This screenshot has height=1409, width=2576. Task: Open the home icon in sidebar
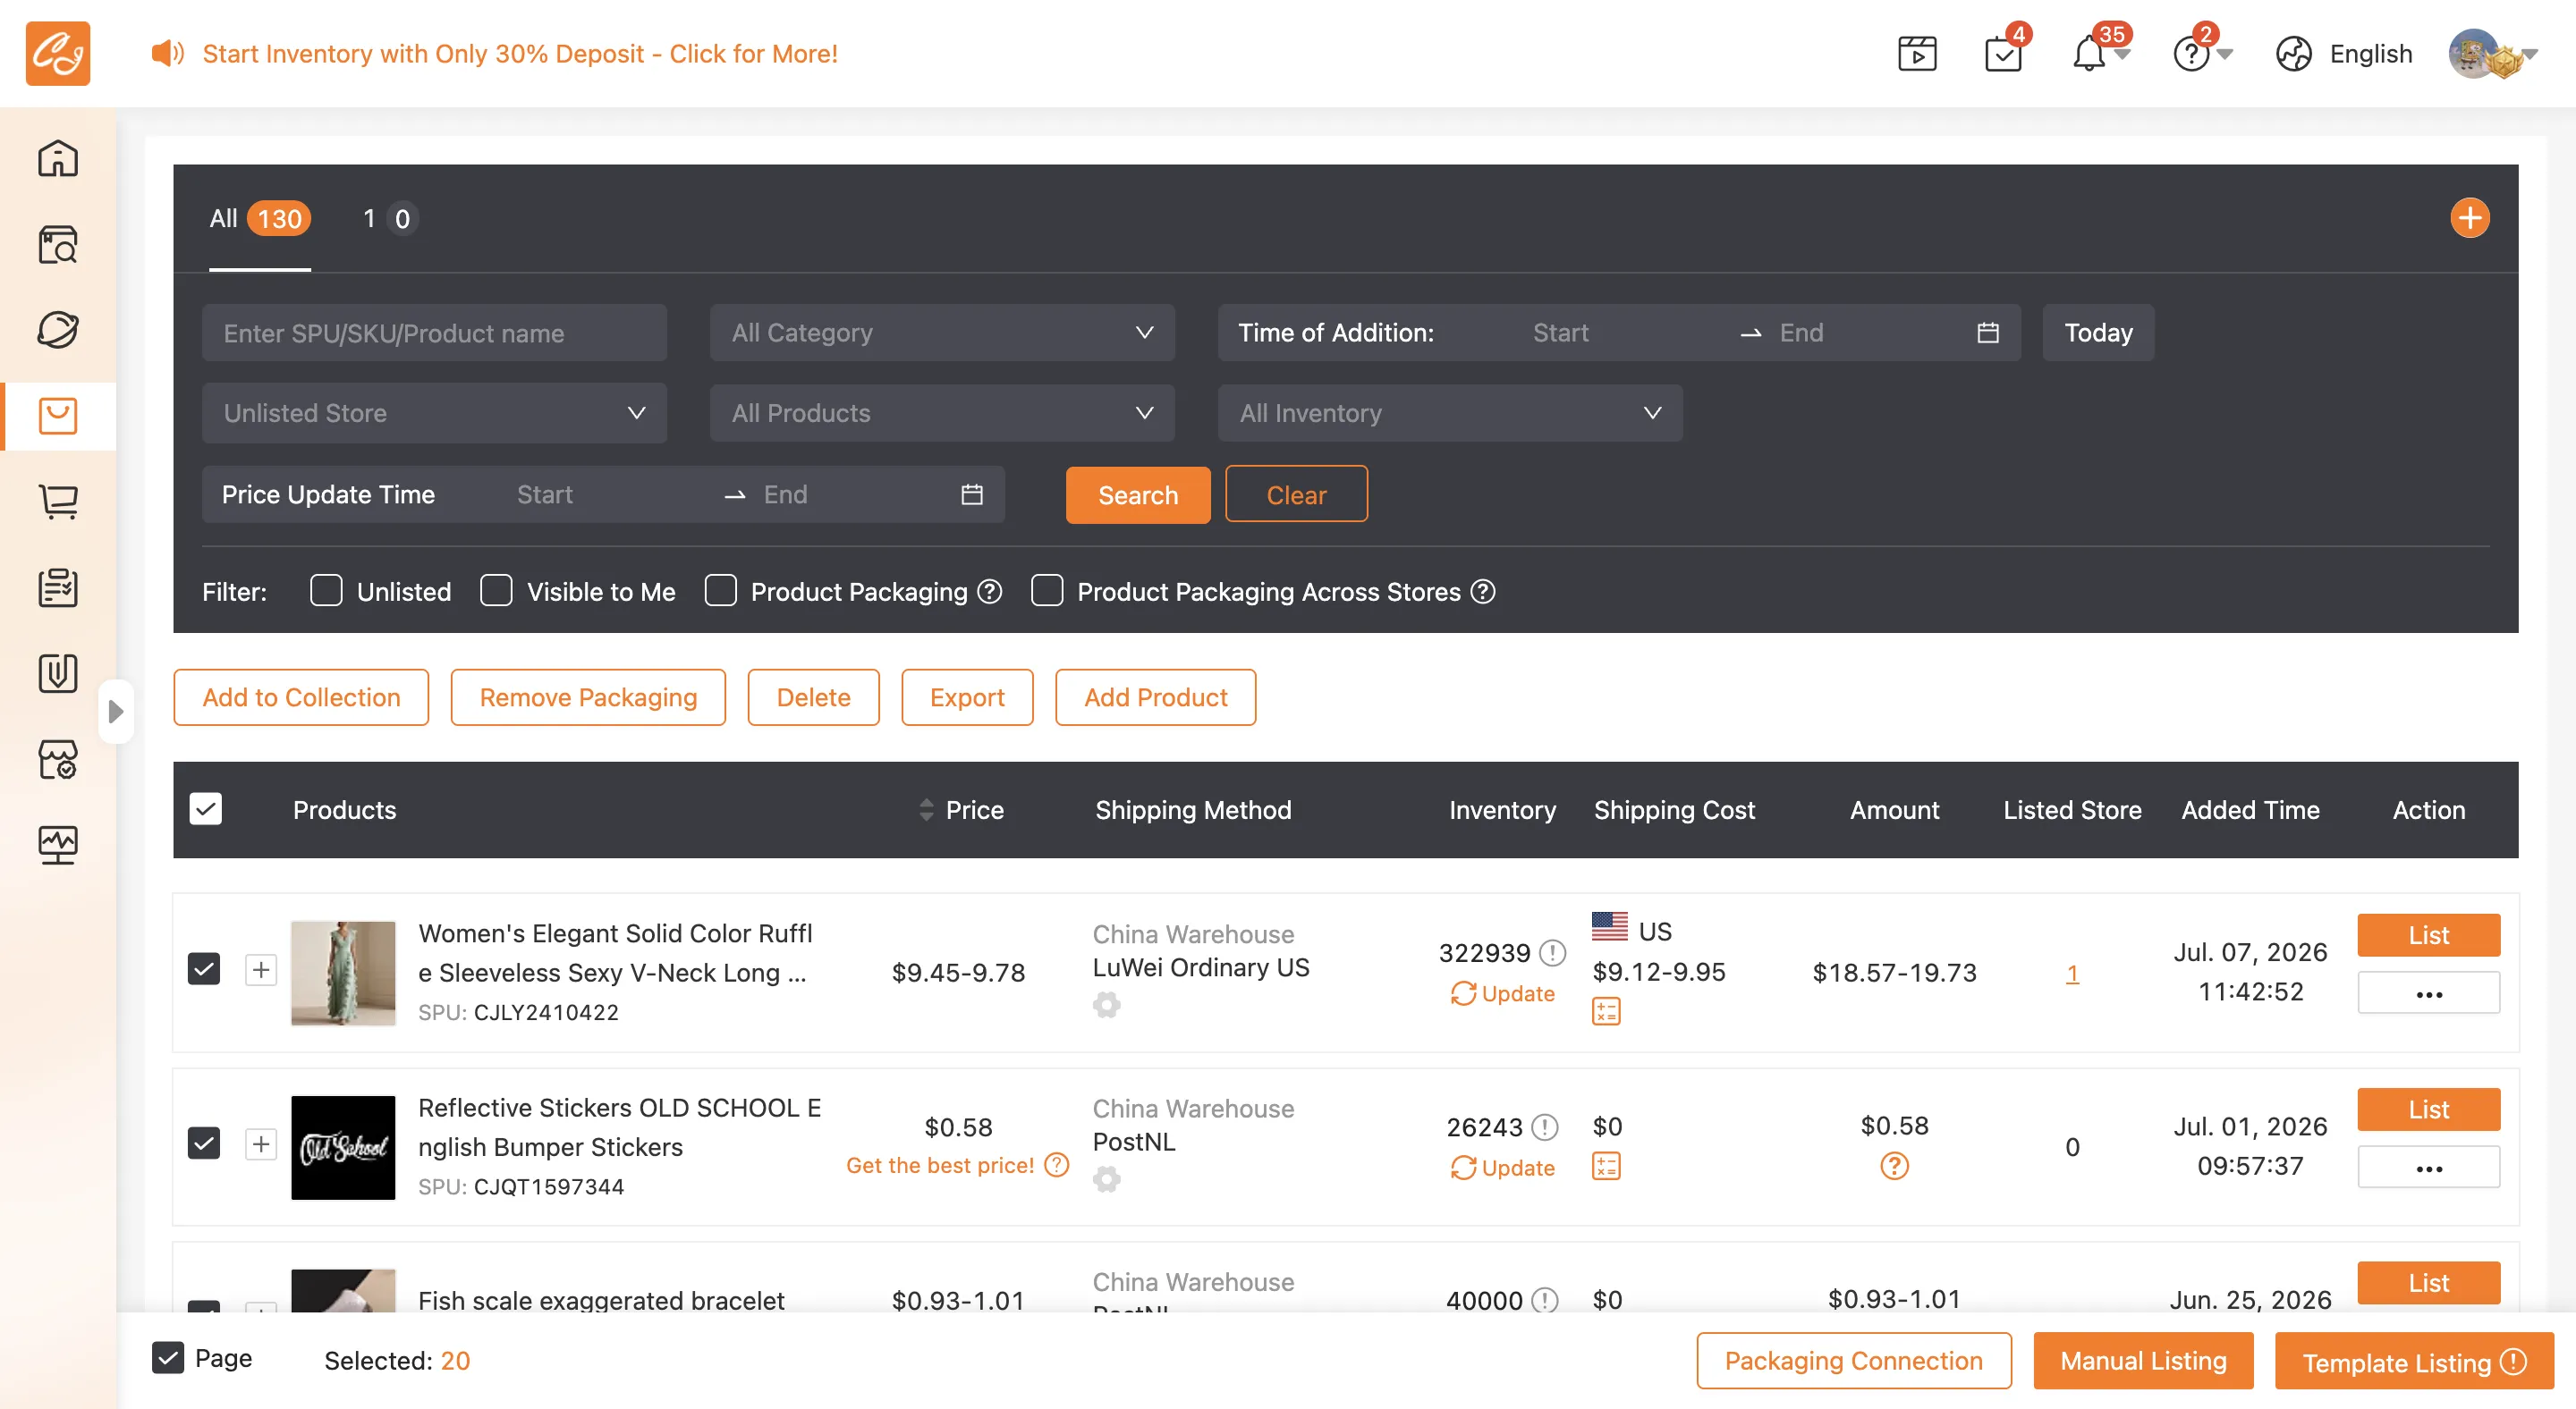click(57, 159)
